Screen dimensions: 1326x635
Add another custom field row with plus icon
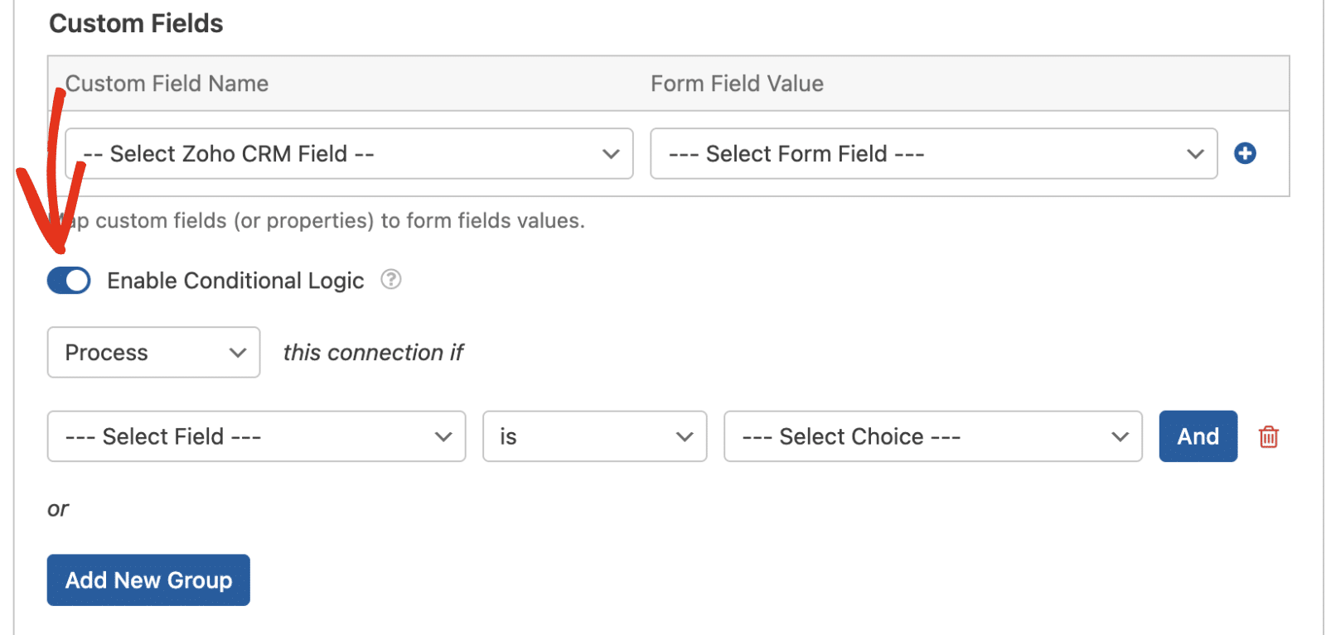[x=1245, y=153]
